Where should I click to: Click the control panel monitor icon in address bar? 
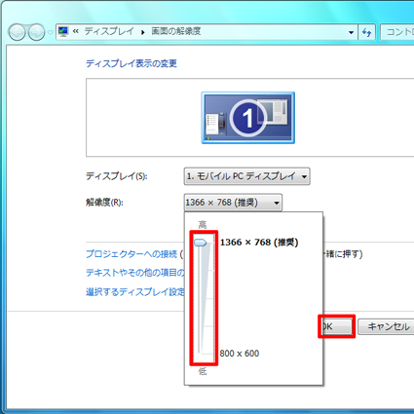pos(63,31)
